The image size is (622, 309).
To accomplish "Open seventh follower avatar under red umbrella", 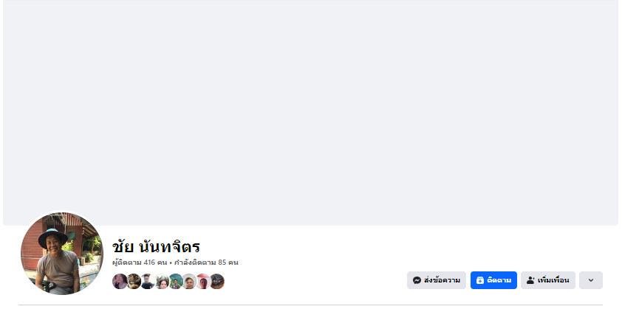I will 203,281.
